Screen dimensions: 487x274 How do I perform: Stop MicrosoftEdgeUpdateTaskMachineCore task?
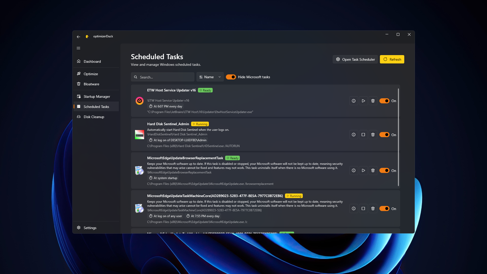(x=363, y=208)
